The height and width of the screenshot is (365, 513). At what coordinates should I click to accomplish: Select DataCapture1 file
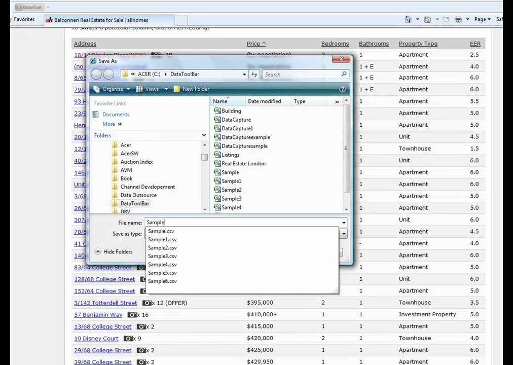(x=233, y=129)
